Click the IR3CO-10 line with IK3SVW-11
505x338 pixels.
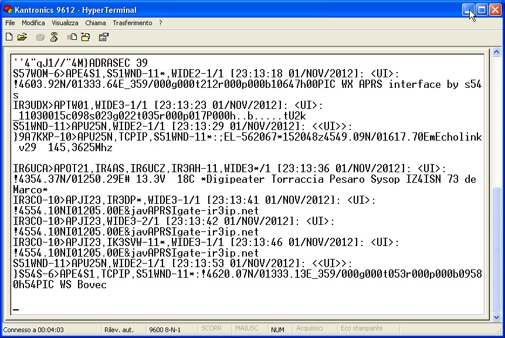206,242
